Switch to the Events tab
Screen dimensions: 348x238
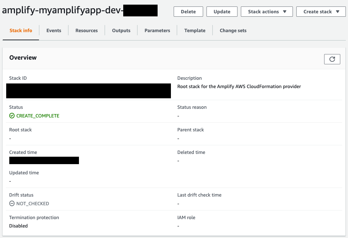(54, 31)
